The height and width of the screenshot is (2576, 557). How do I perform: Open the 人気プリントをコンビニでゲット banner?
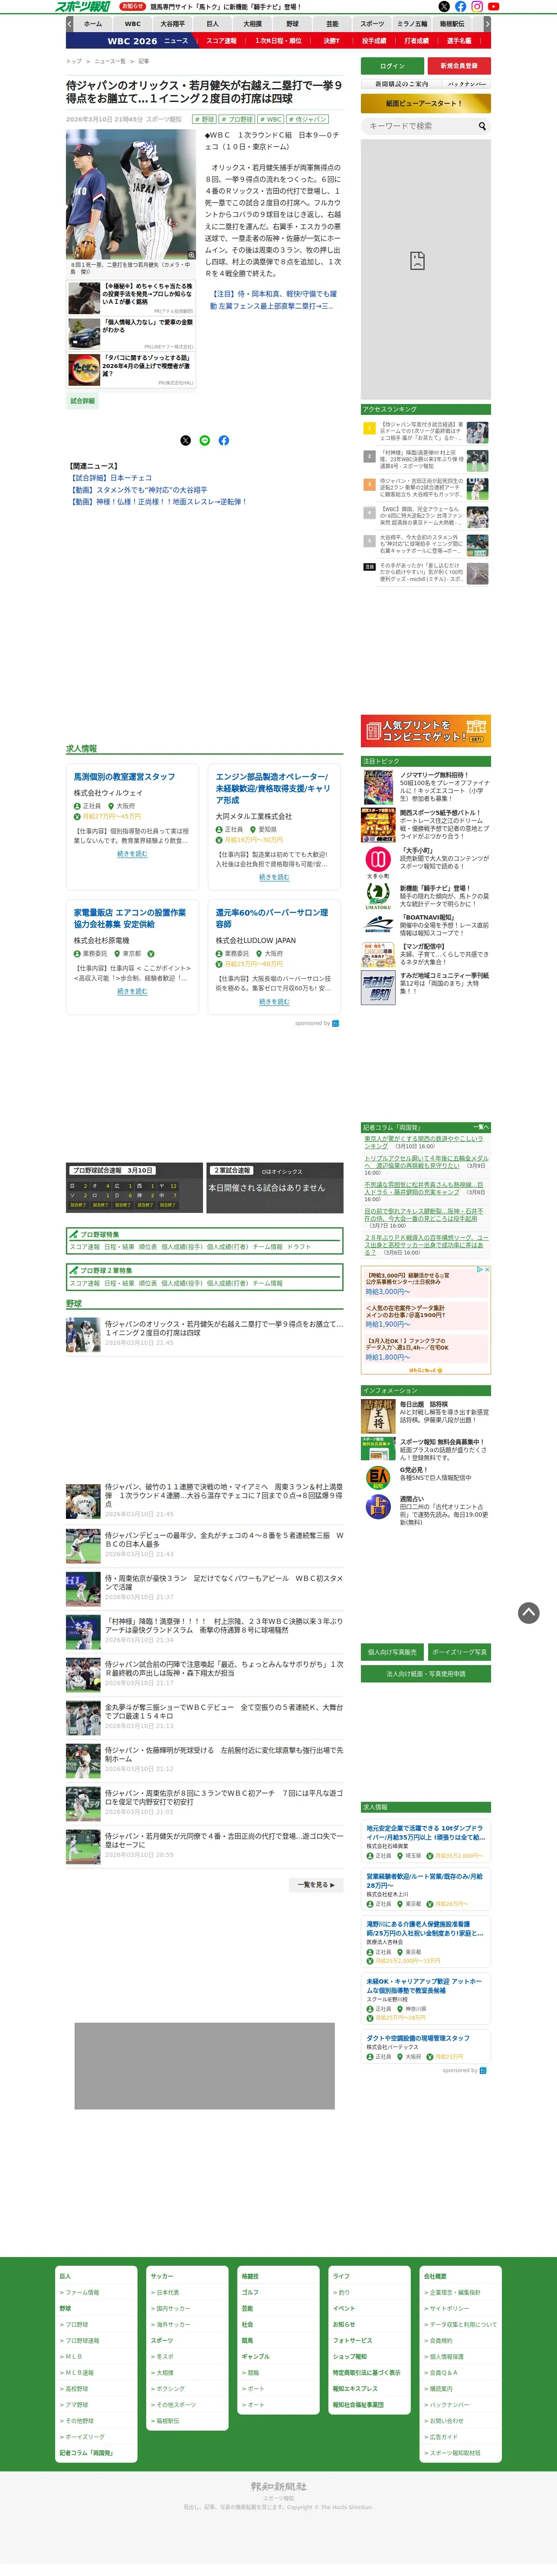click(x=426, y=731)
